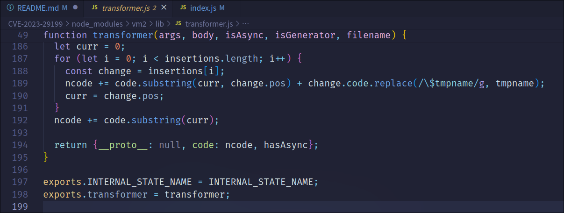564x213 pixels.
Task: Click the JS icon on index.js tab
Action: tap(182, 8)
